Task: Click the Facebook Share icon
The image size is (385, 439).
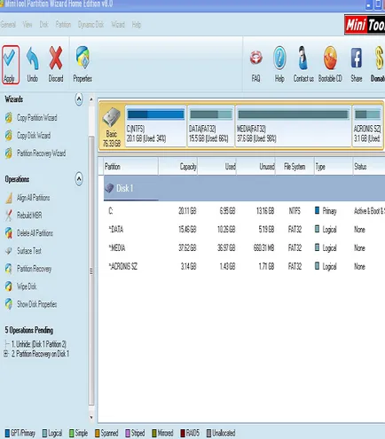Action: 357,65
